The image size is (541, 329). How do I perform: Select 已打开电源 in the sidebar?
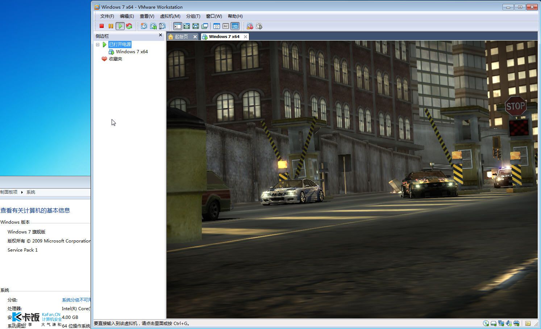click(x=120, y=45)
